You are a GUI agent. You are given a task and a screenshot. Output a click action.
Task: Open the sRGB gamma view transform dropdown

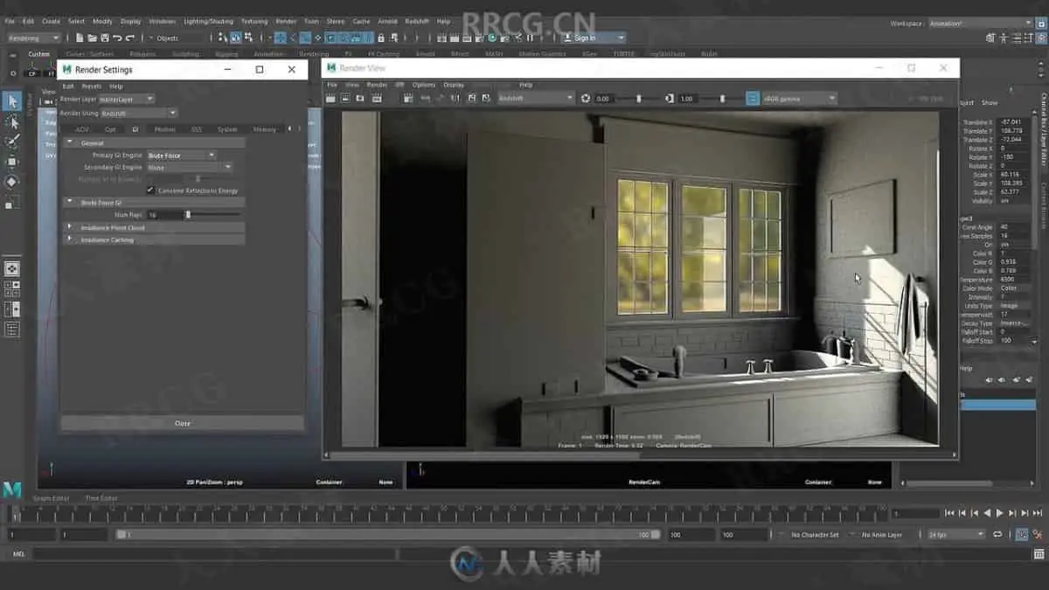(800, 99)
